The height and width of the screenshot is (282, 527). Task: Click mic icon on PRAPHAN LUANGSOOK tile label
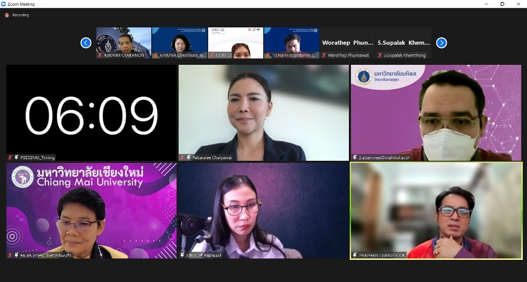point(355,255)
